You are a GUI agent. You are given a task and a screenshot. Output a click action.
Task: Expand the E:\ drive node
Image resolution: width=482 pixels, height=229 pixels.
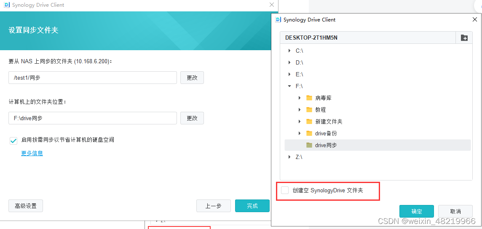coord(289,74)
